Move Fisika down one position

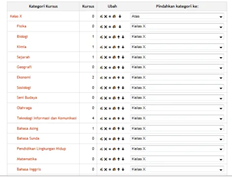(120, 26)
